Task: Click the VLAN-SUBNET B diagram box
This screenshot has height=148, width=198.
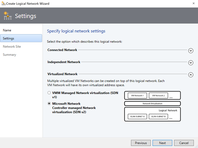Action: coord(158,116)
